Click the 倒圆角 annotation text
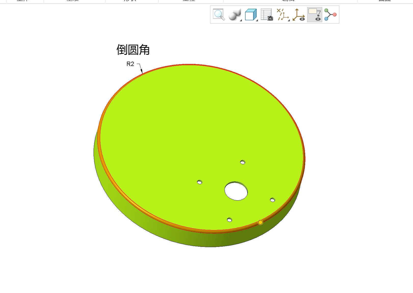The image size is (413, 293). (133, 50)
